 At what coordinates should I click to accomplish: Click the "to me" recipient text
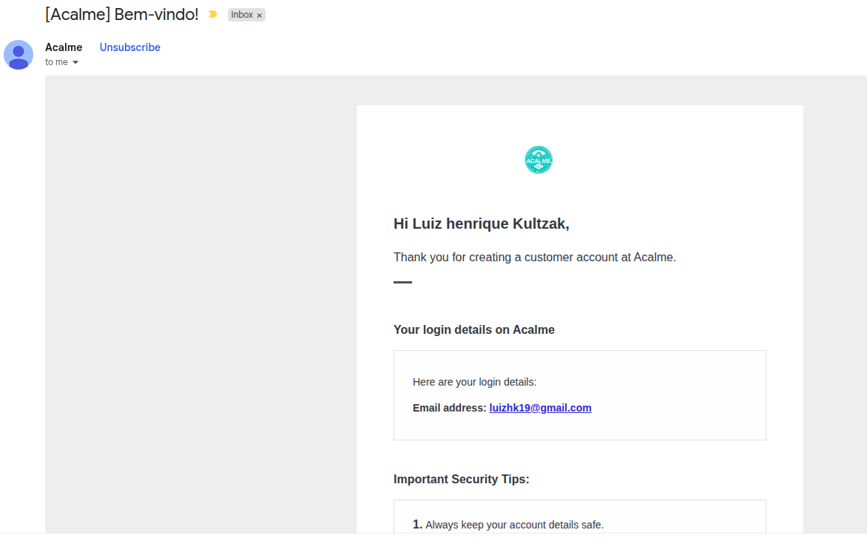click(56, 62)
